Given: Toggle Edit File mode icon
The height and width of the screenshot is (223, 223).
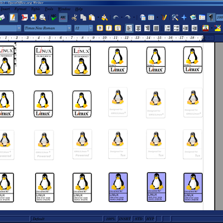Looking at the screenshot, I should tap(13, 18).
